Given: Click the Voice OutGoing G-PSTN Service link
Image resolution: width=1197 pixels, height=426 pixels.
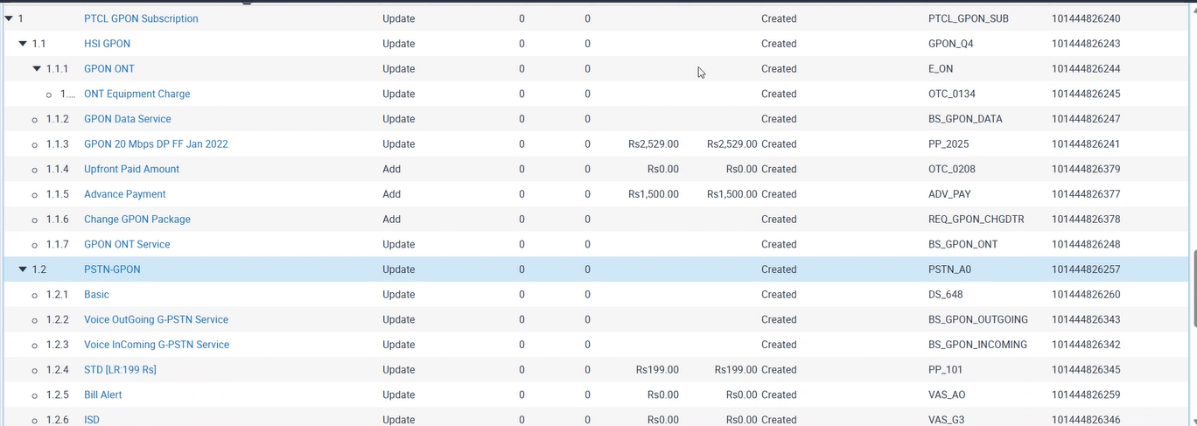Looking at the screenshot, I should pos(156,319).
